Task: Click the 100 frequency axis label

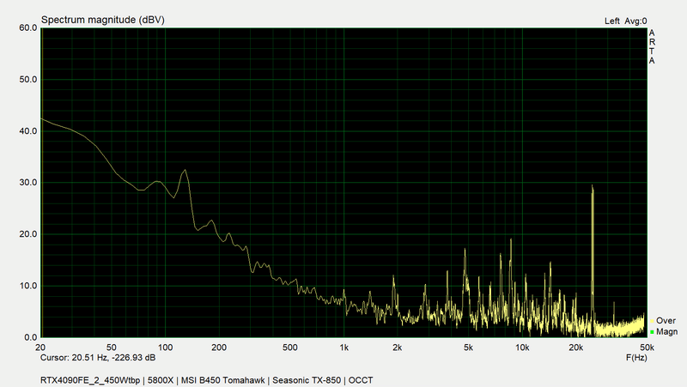Action: pos(165,348)
